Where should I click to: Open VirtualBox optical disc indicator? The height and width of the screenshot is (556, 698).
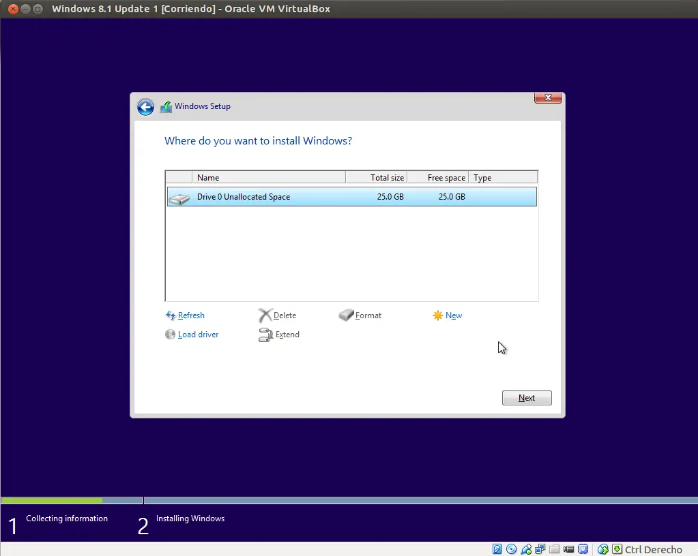[x=512, y=549]
